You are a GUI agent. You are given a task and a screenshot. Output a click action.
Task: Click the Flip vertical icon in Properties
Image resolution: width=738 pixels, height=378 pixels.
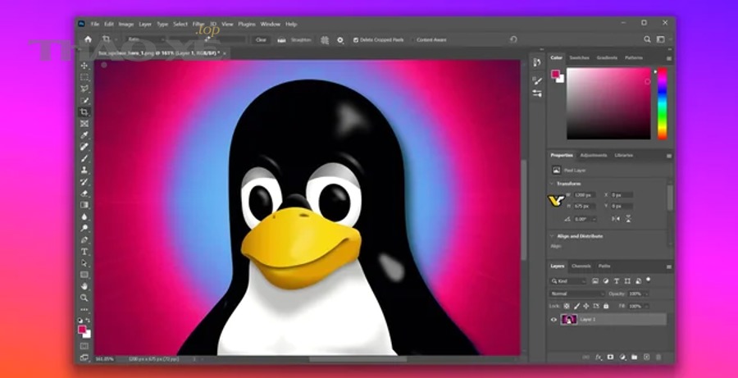(628, 219)
